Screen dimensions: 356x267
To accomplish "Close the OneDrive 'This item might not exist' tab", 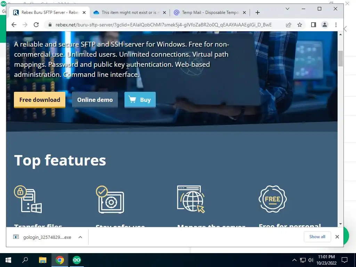I will [164, 13].
